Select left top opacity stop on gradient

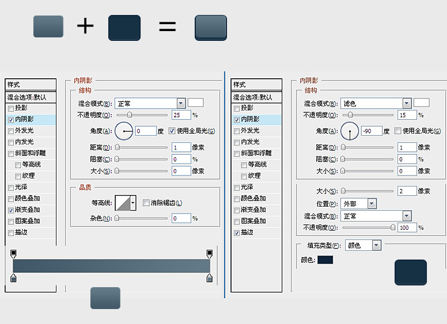pos(13,254)
